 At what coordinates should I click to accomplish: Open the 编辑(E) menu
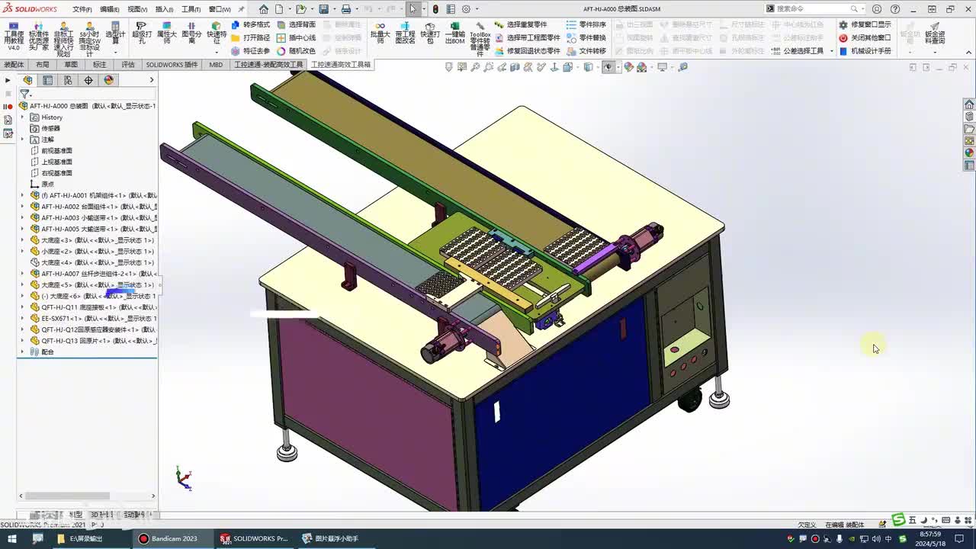click(x=109, y=9)
